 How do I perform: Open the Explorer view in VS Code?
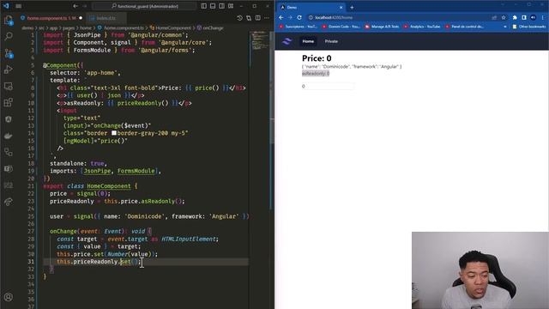coord(9,20)
